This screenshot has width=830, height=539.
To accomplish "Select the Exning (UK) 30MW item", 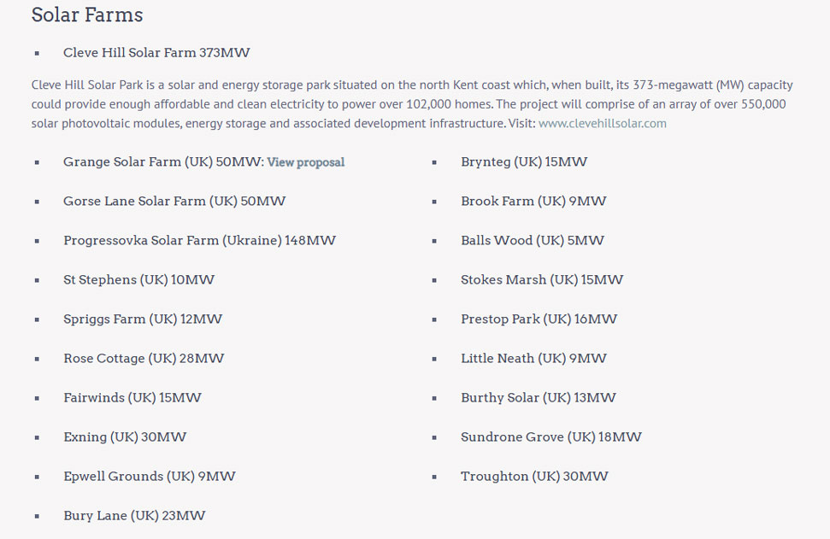I will tap(125, 437).
